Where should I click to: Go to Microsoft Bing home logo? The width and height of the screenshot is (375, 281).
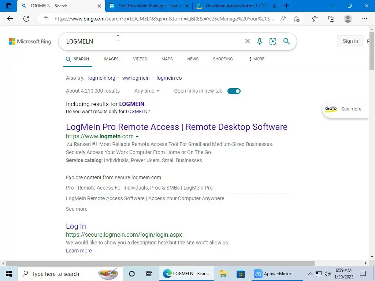pos(30,41)
